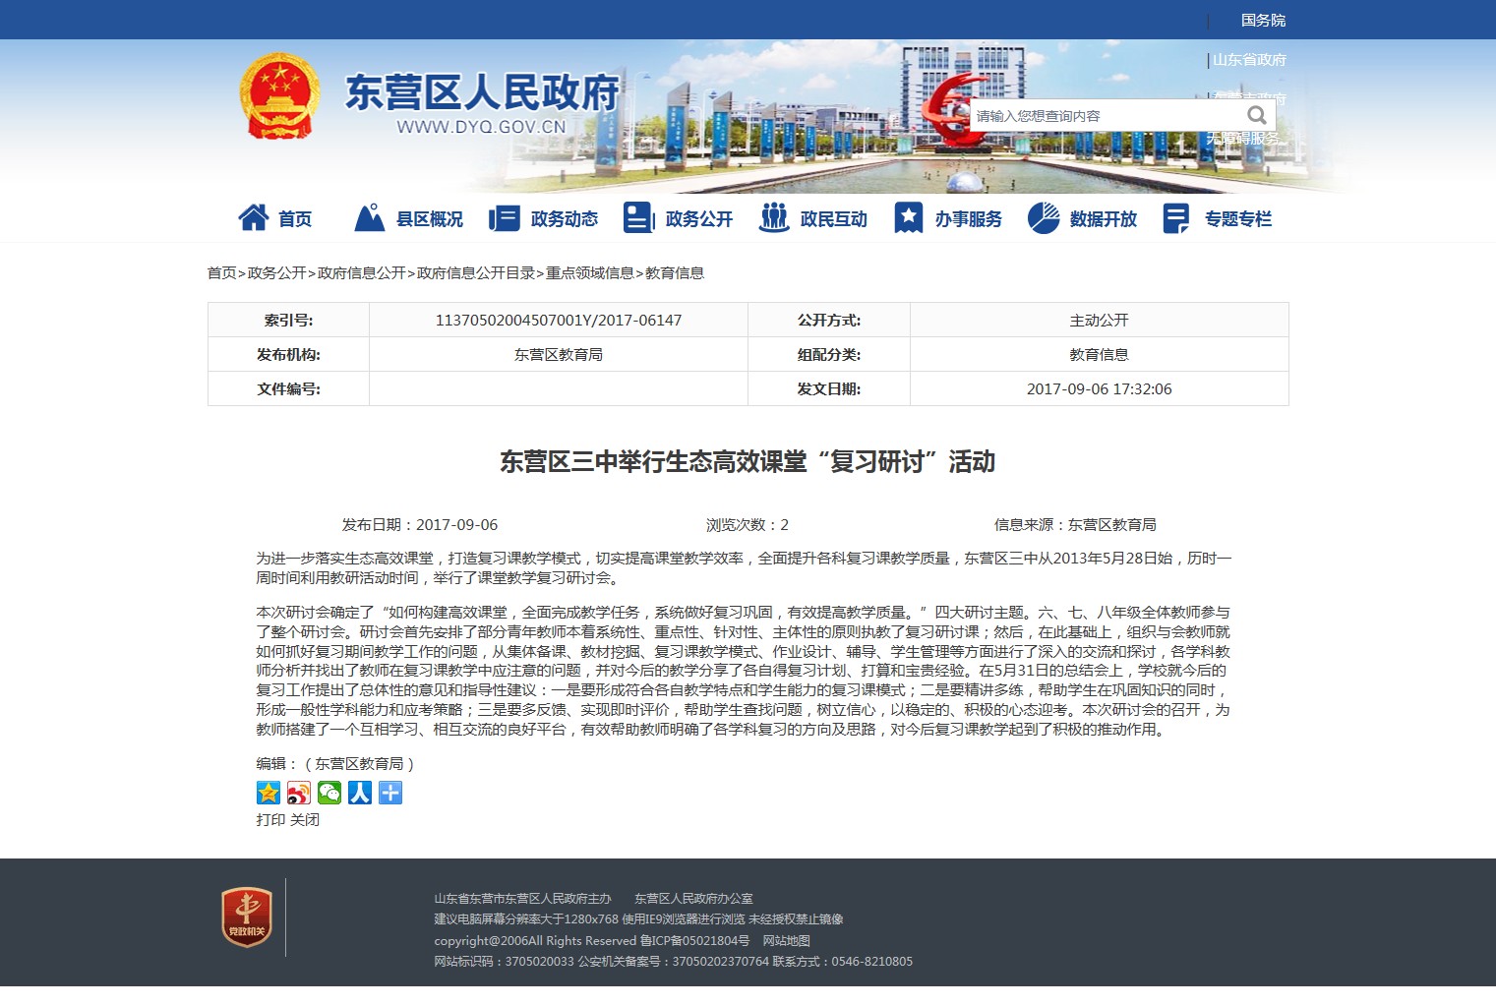This screenshot has height=1006, width=1496.
Task: Open the 国务院 link in top bar
Action: point(1263,20)
